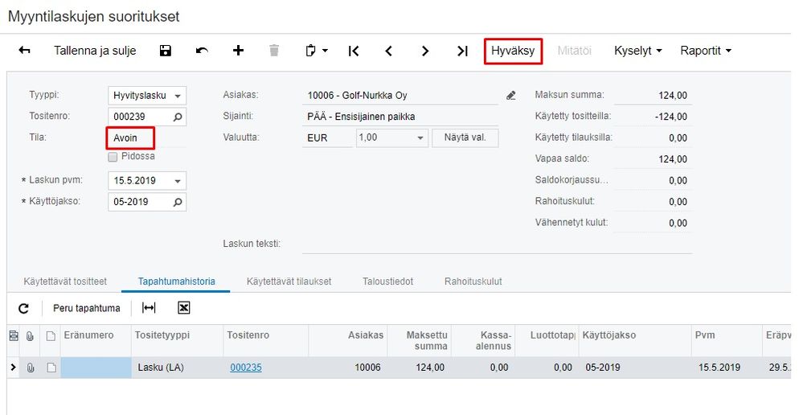Click the undo arrow icon
The width and height of the screenshot is (803, 415).
(202, 51)
